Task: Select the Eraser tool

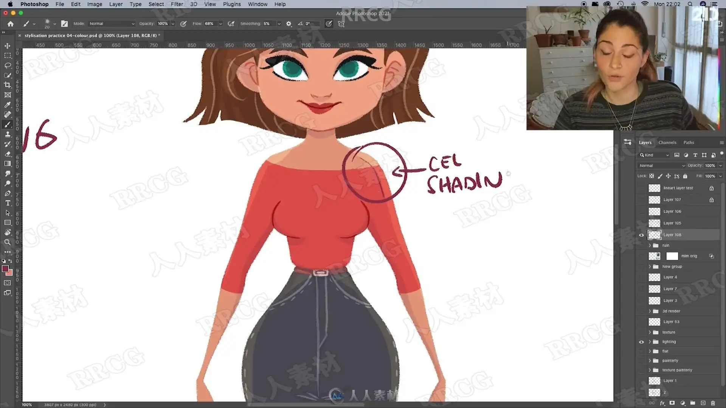Action: [8, 154]
